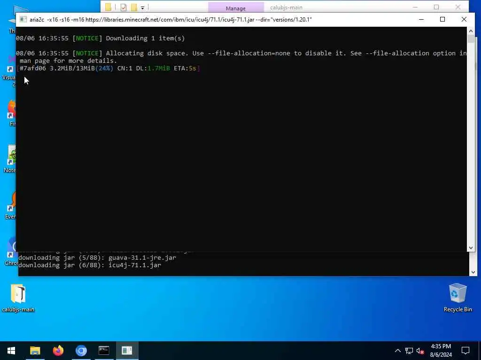Viewport: 481px width, 360px height.
Task: Minimize the aria2c console window
Action: pyautogui.click(x=421, y=19)
